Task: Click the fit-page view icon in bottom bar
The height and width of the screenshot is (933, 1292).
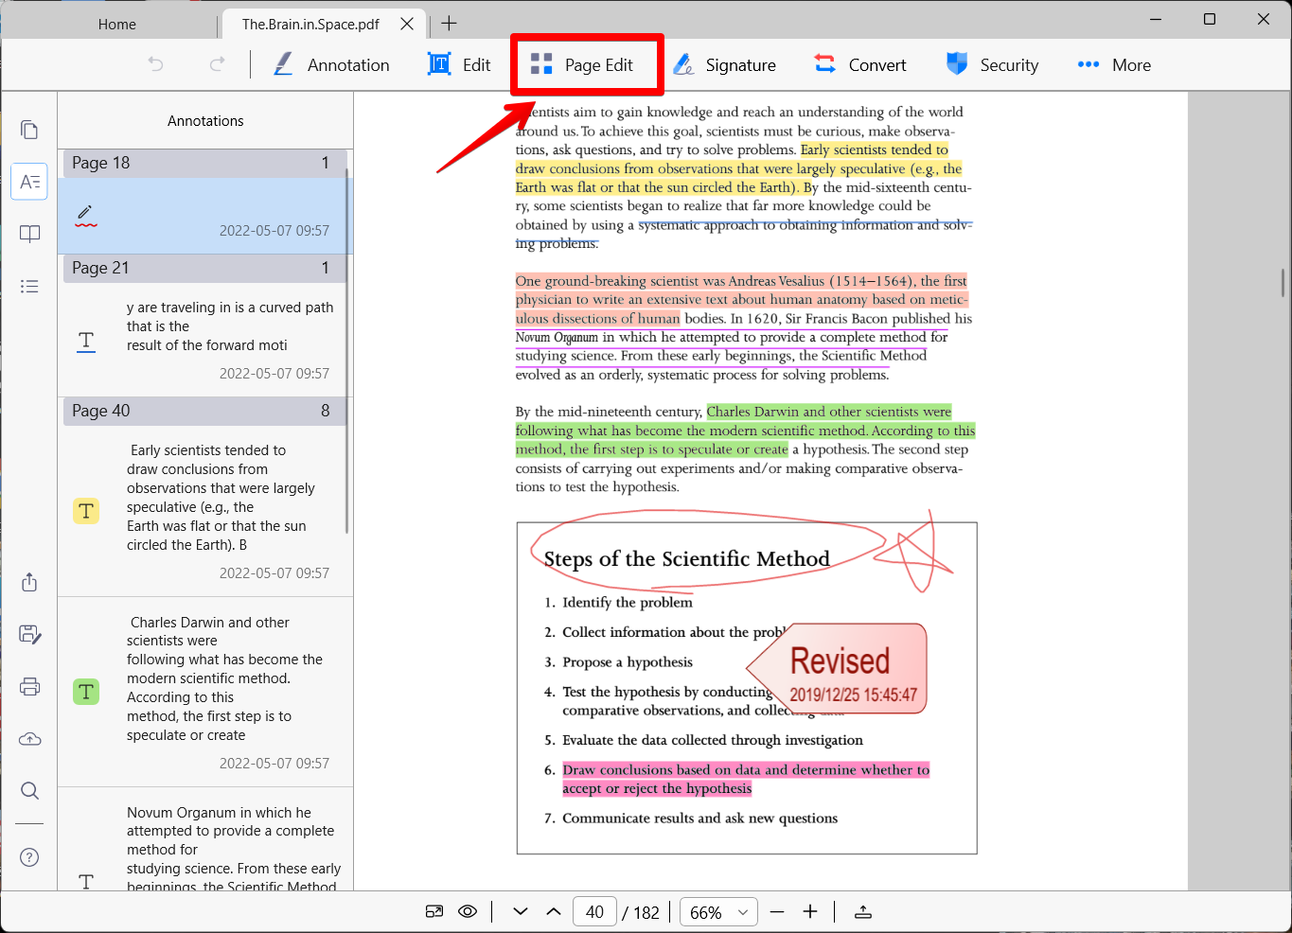Action: coord(434,912)
